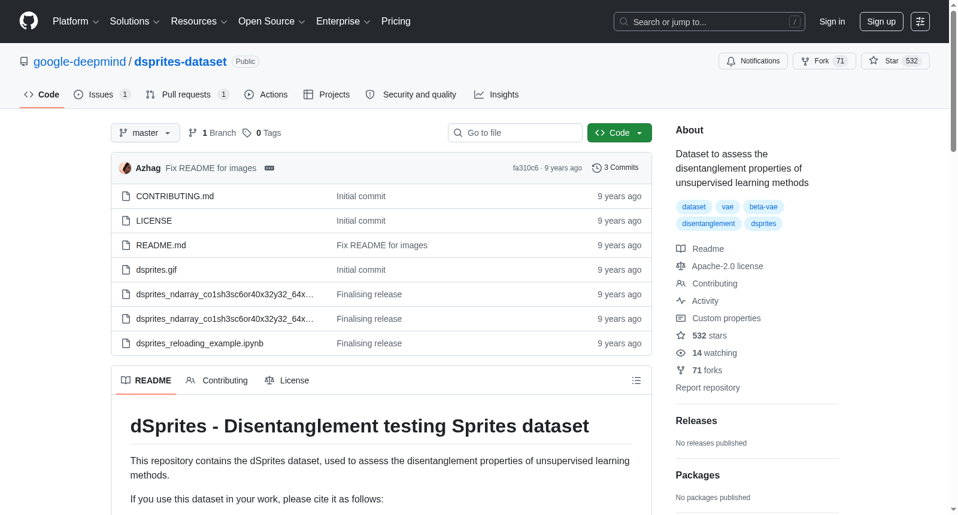Open the dsprites.gif file
The height and width of the screenshot is (515, 958).
[x=156, y=270]
